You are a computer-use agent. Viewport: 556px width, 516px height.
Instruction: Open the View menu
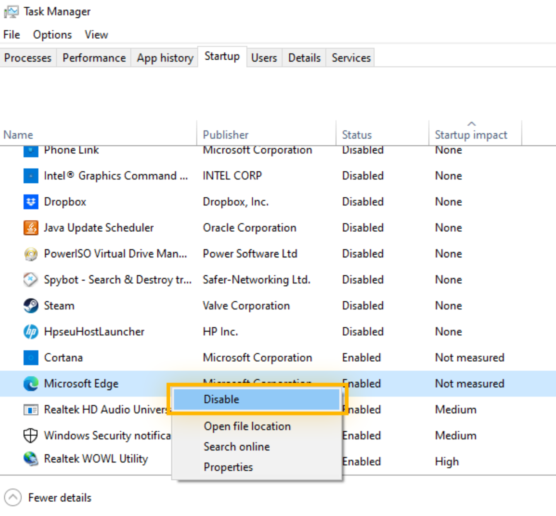pos(96,35)
